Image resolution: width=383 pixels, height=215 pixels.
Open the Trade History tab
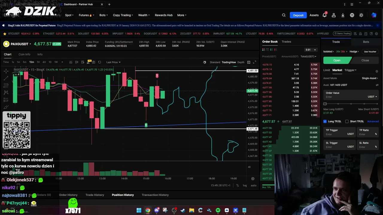coord(95,195)
